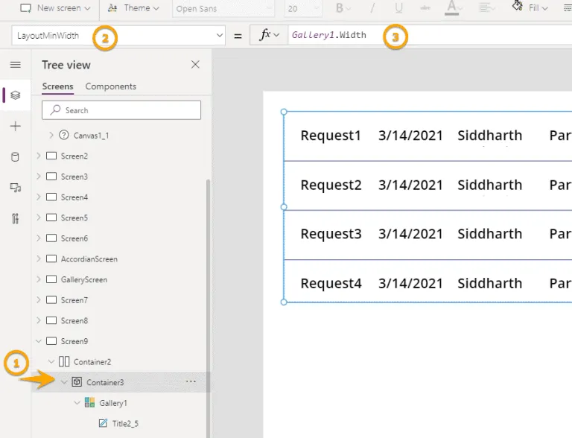572x438 pixels.
Task: Close the Tree view panel
Action: pyautogui.click(x=195, y=65)
